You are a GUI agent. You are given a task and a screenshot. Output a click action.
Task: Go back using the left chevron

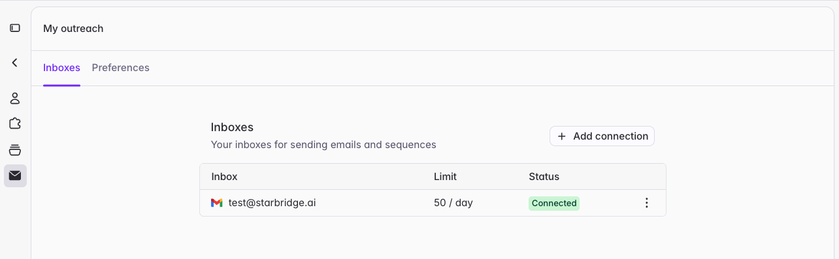click(x=15, y=63)
